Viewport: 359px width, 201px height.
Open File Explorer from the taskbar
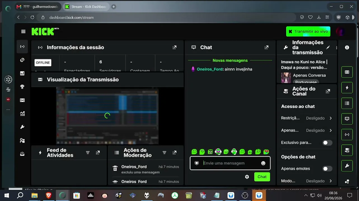pos(34,195)
